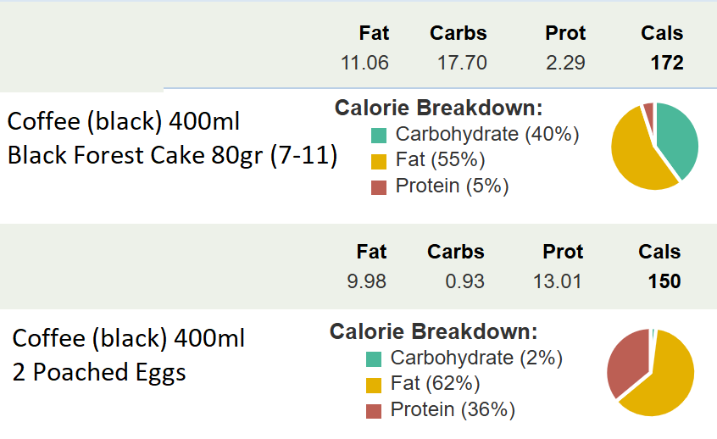Click the green Carbohydrate (40%) legend swatch
The height and width of the screenshot is (439, 717).
(x=379, y=135)
